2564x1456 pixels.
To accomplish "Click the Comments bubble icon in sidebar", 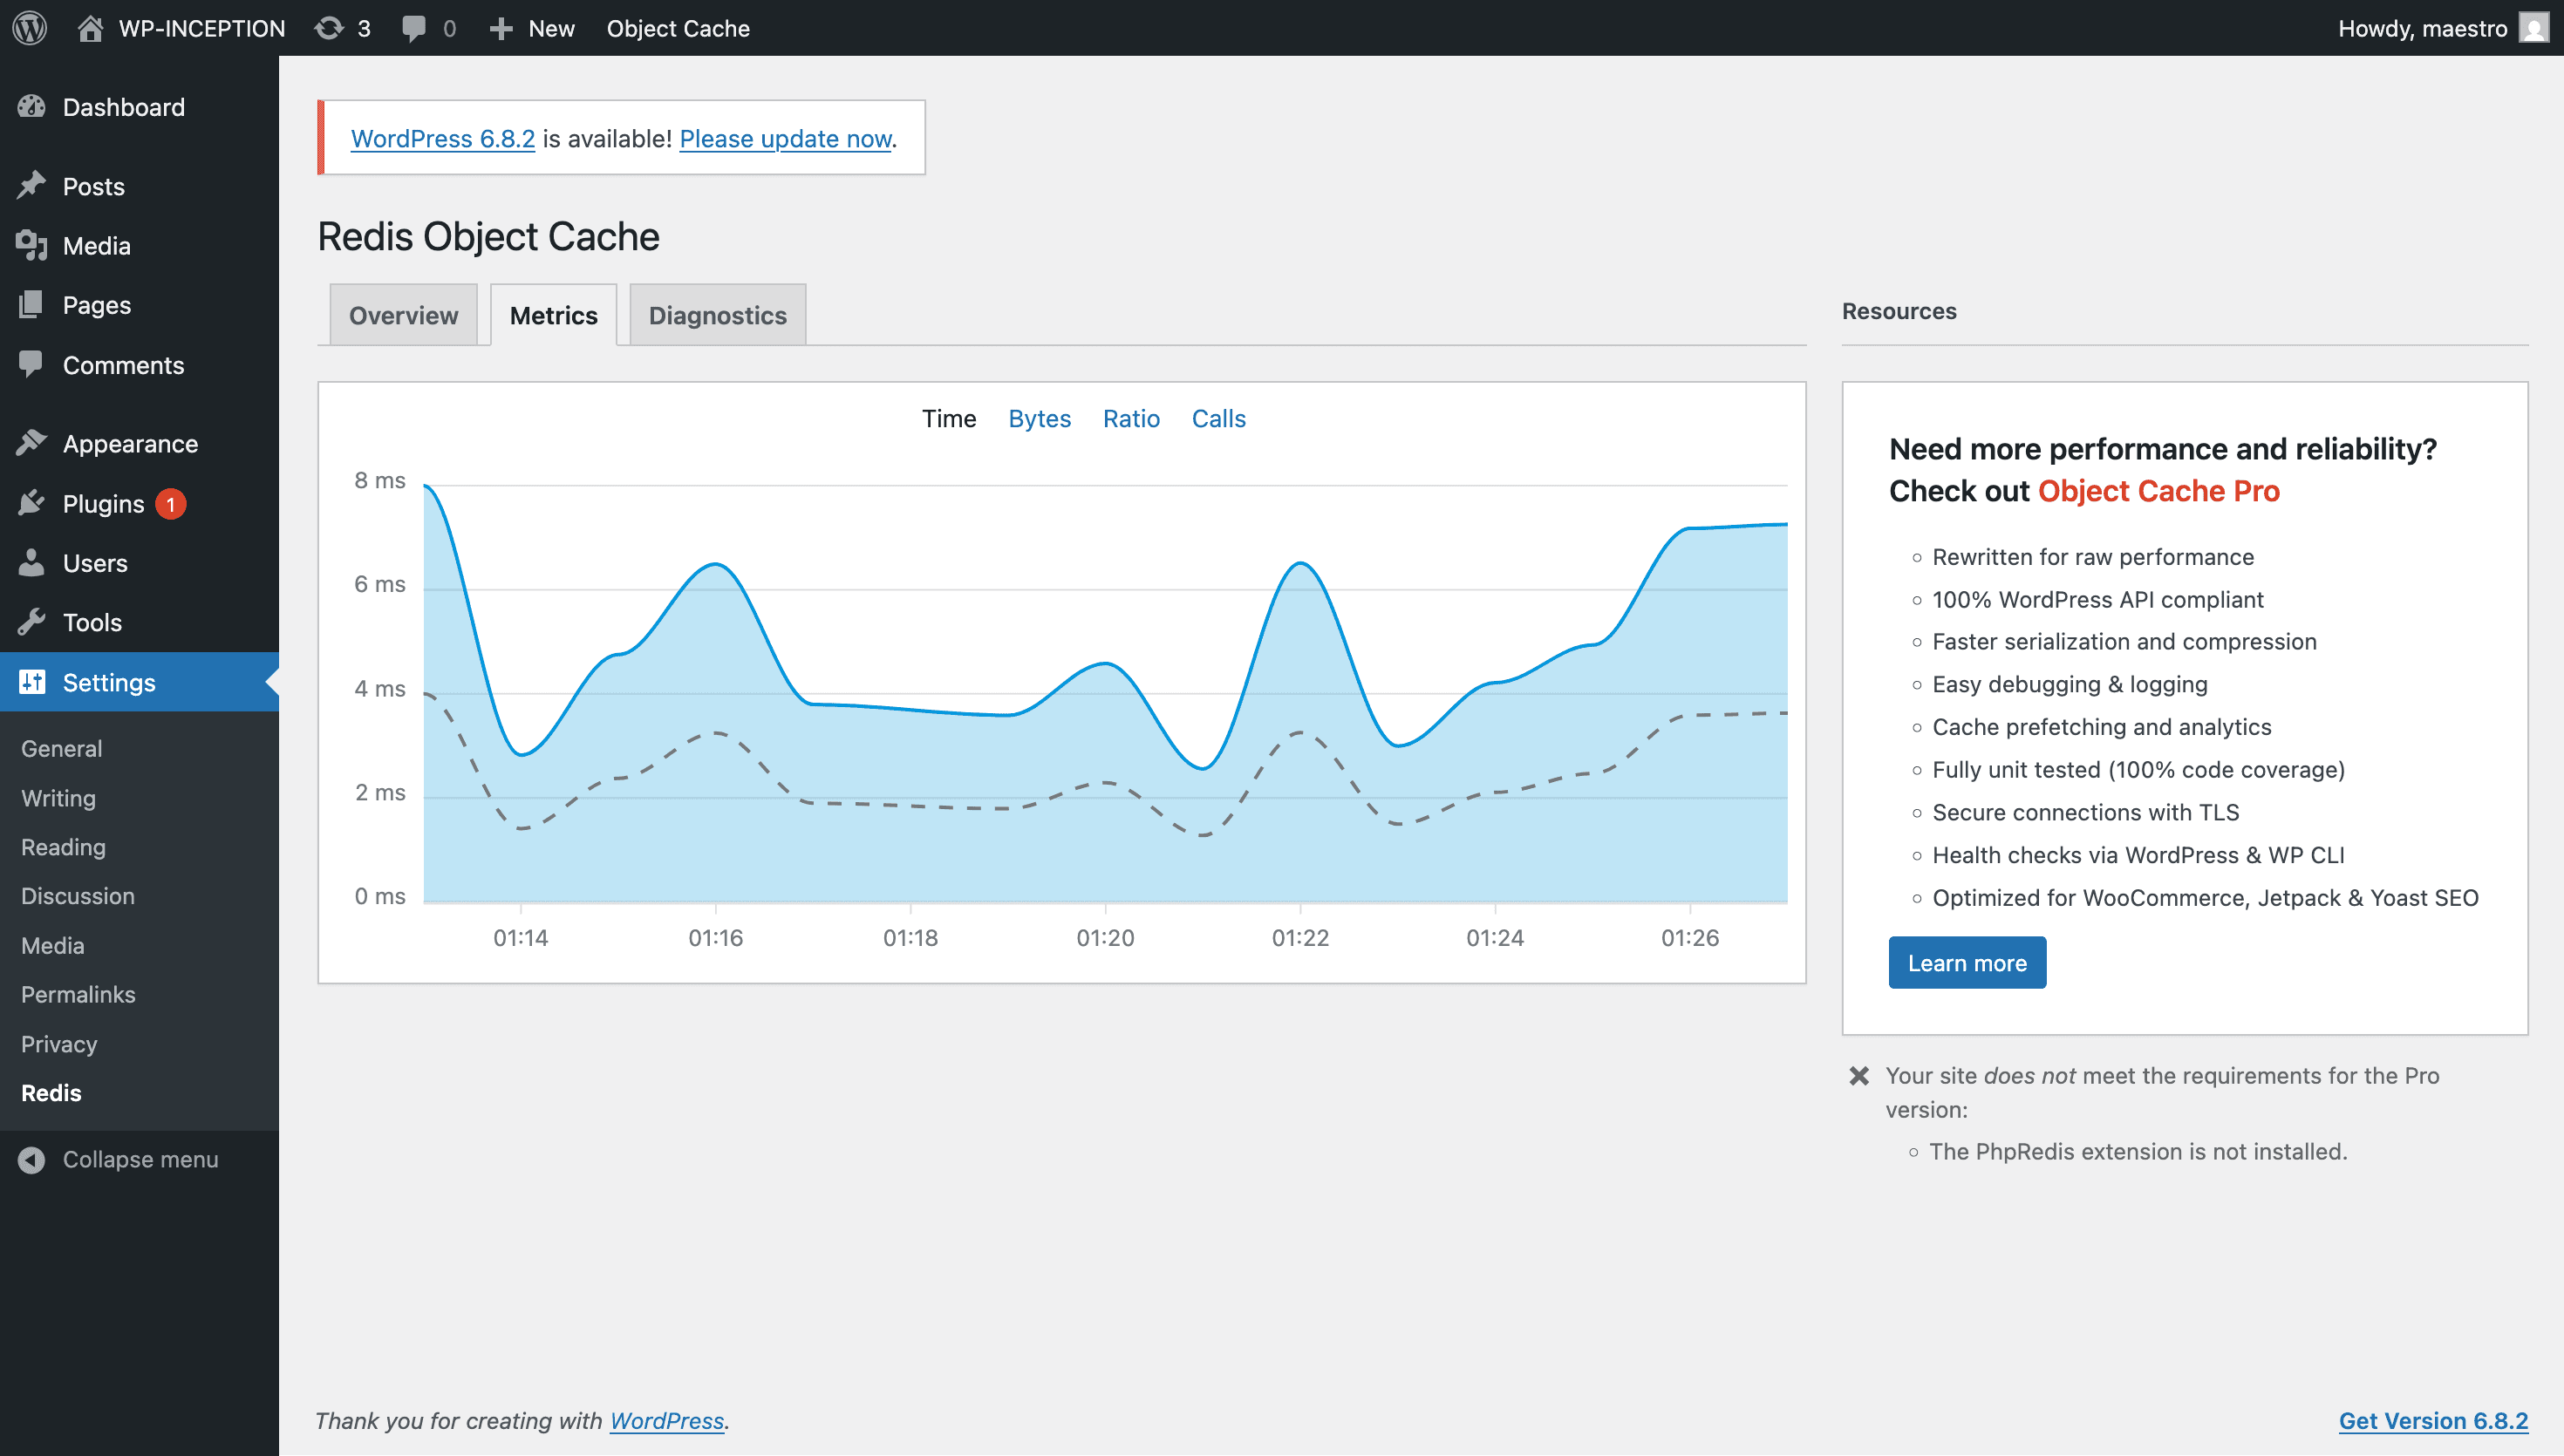I will tap(32, 364).
